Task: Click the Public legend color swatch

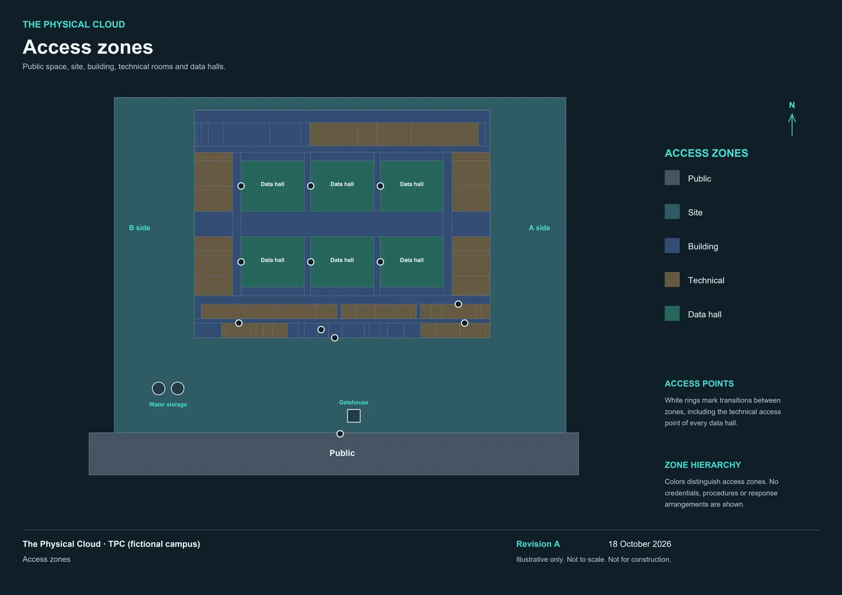Action: pyautogui.click(x=672, y=178)
